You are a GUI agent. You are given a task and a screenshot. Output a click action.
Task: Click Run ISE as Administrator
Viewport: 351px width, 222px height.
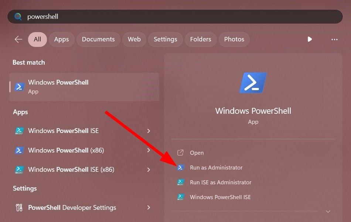[x=221, y=182]
